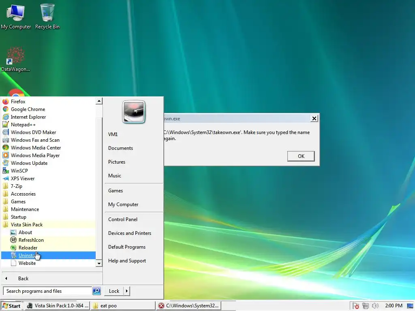Open Windows Update
This screenshot has height=311, width=415.
[49, 163]
